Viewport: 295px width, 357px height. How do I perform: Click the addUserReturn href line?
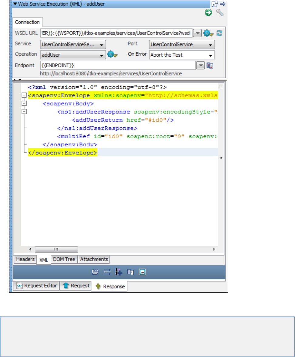[x=123, y=120]
